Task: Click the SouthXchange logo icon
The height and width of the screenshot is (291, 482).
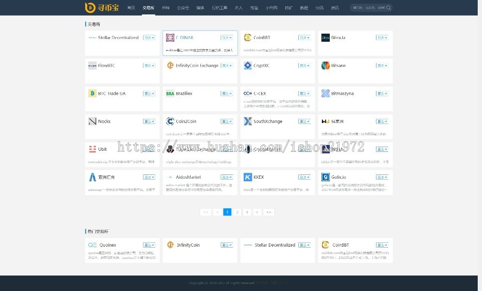Action: click(248, 121)
